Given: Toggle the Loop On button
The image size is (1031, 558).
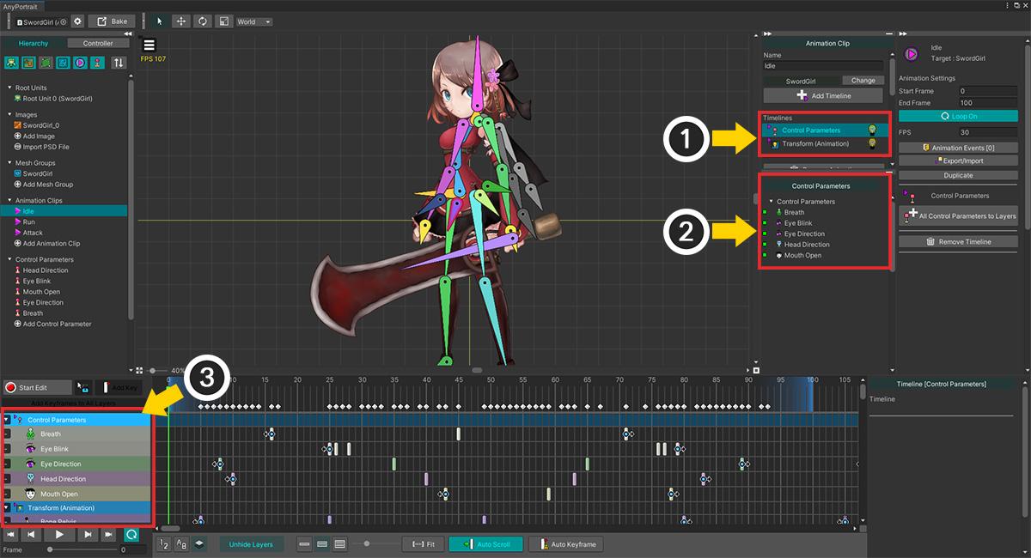Looking at the screenshot, I should 958,115.
